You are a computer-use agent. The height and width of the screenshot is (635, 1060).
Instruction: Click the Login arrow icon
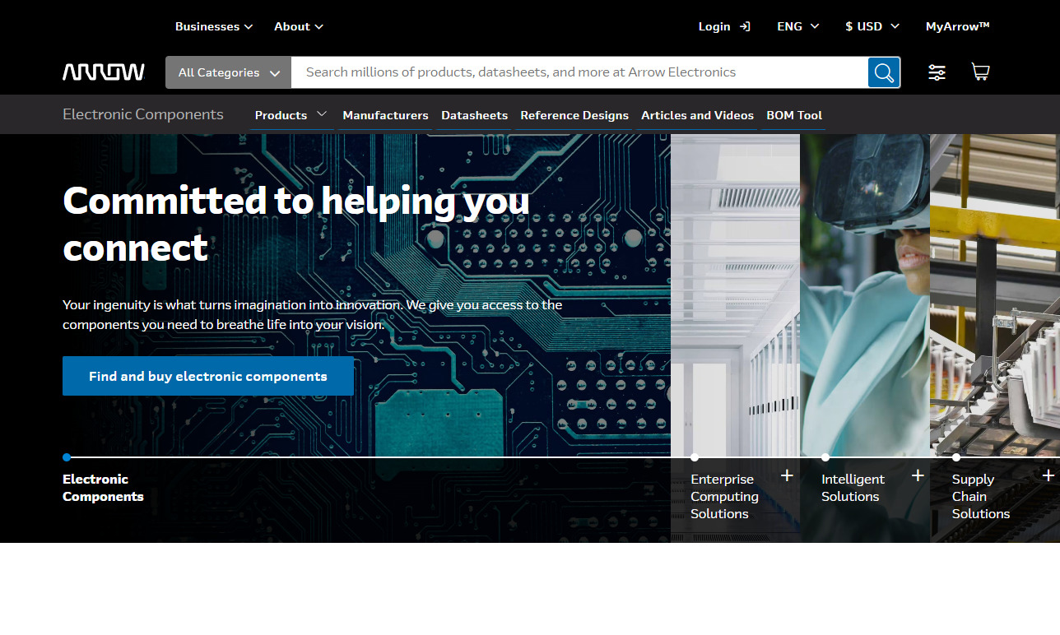[x=745, y=26]
